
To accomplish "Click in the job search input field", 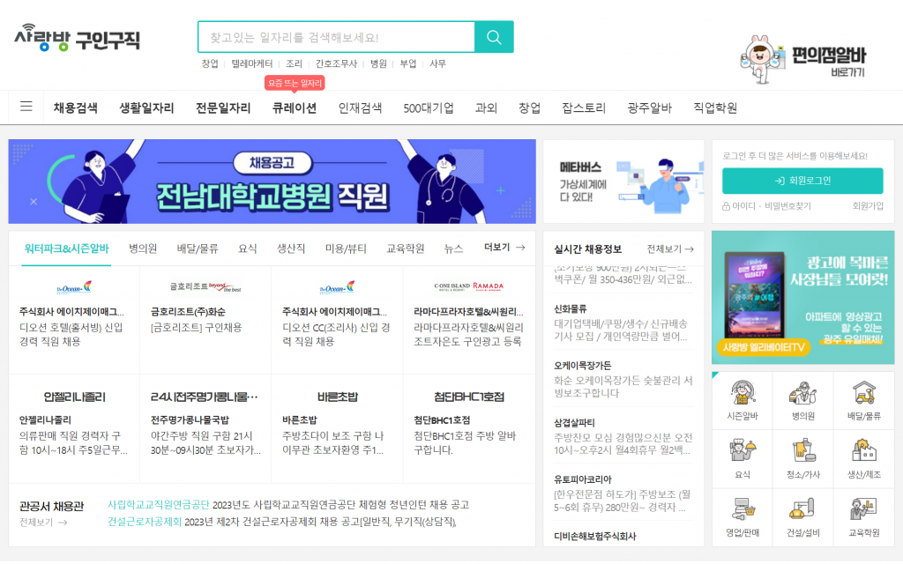I will click(336, 37).
